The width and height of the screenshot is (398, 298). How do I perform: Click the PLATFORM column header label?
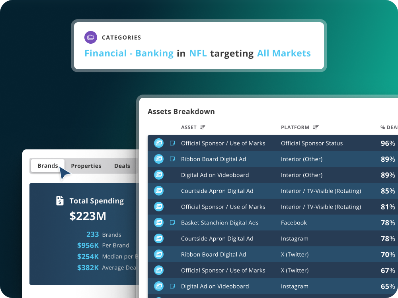click(295, 127)
